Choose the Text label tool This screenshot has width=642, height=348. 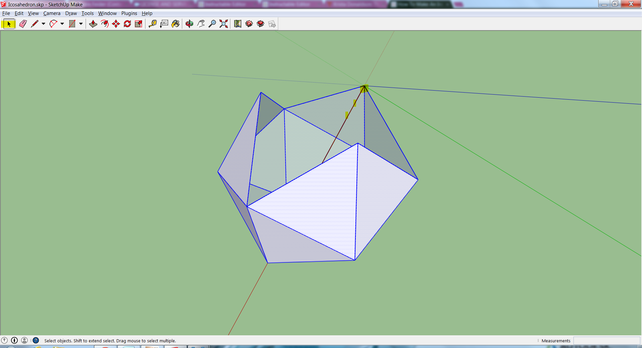coord(164,24)
